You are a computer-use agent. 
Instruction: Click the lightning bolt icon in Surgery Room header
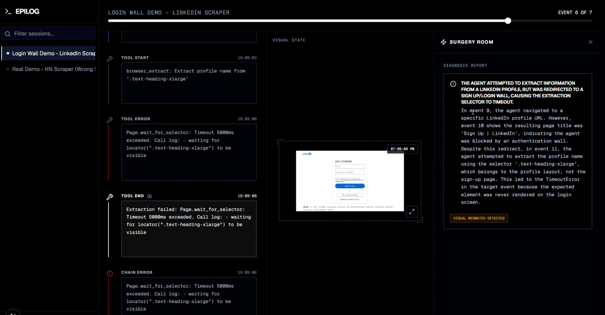click(443, 42)
